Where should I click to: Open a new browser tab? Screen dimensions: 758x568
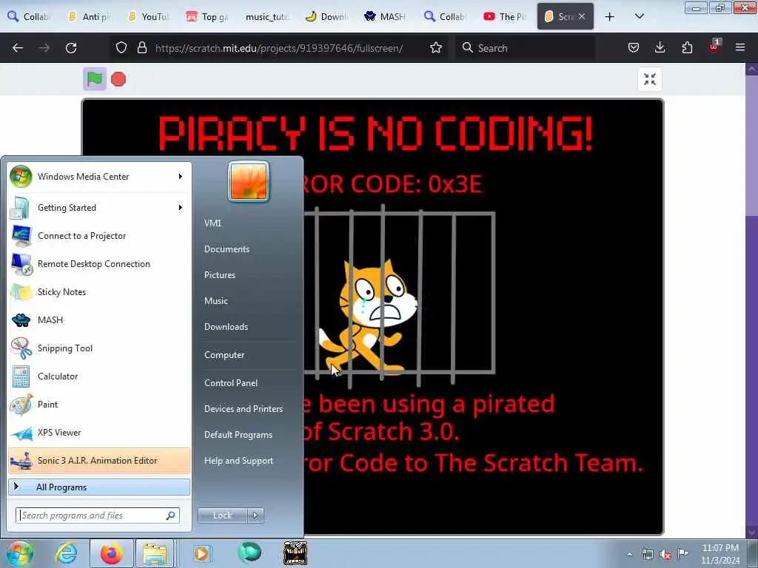pos(610,17)
